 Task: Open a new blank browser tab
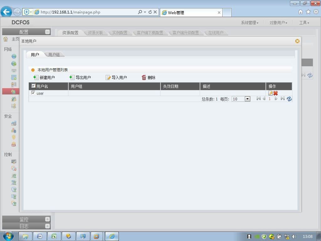tap(227, 13)
